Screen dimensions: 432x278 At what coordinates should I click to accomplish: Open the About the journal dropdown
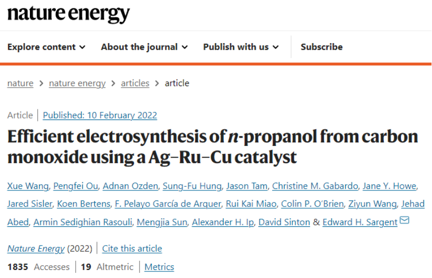(x=144, y=47)
